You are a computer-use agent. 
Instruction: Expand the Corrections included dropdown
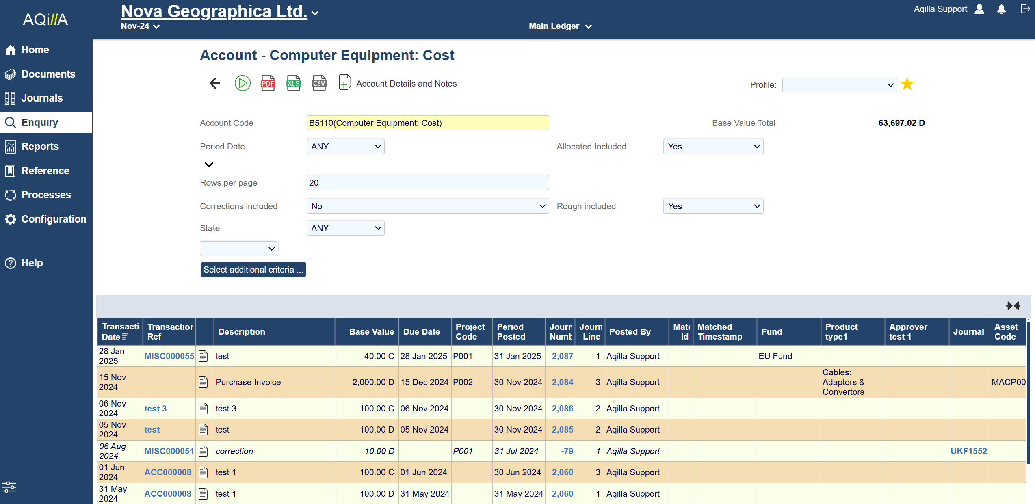tap(427, 206)
